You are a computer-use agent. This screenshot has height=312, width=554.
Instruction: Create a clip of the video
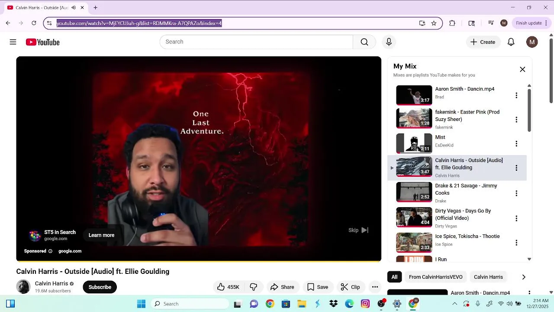pos(350,287)
